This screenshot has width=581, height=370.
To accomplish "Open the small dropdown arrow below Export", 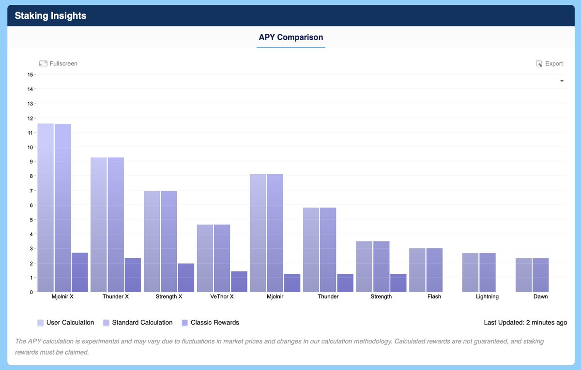I will 562,81.
